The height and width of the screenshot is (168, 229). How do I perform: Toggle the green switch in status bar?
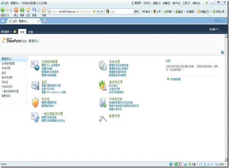(x=178, y=164)
